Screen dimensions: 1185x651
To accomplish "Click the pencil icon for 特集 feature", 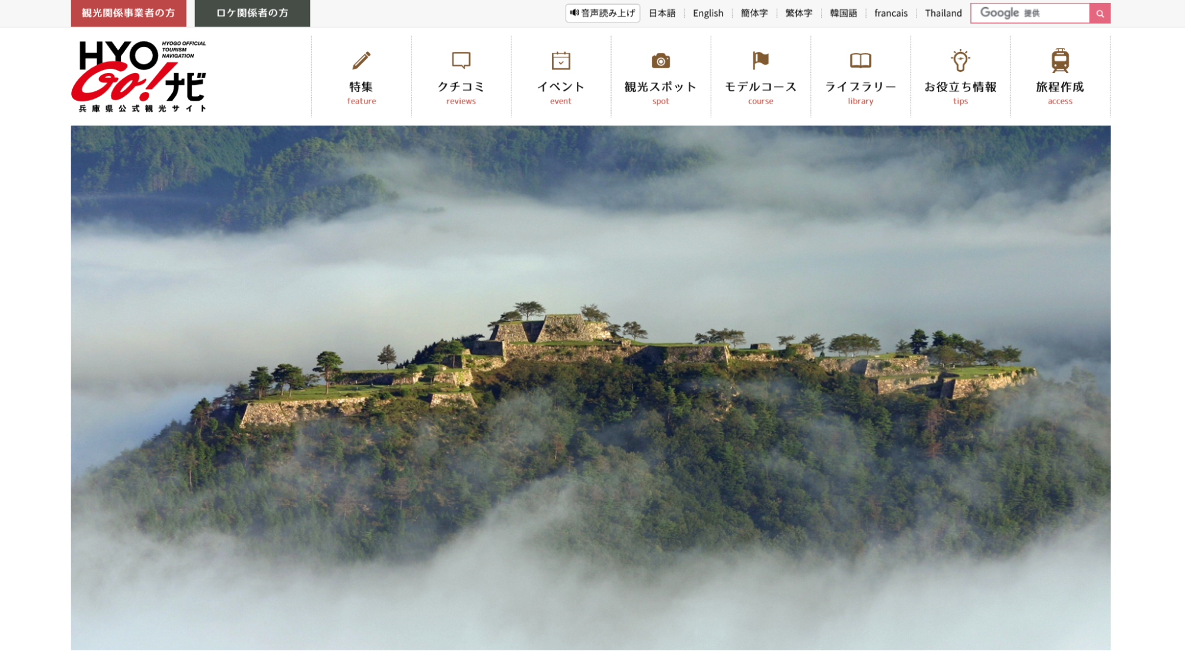I will click(x=361, y=60).
